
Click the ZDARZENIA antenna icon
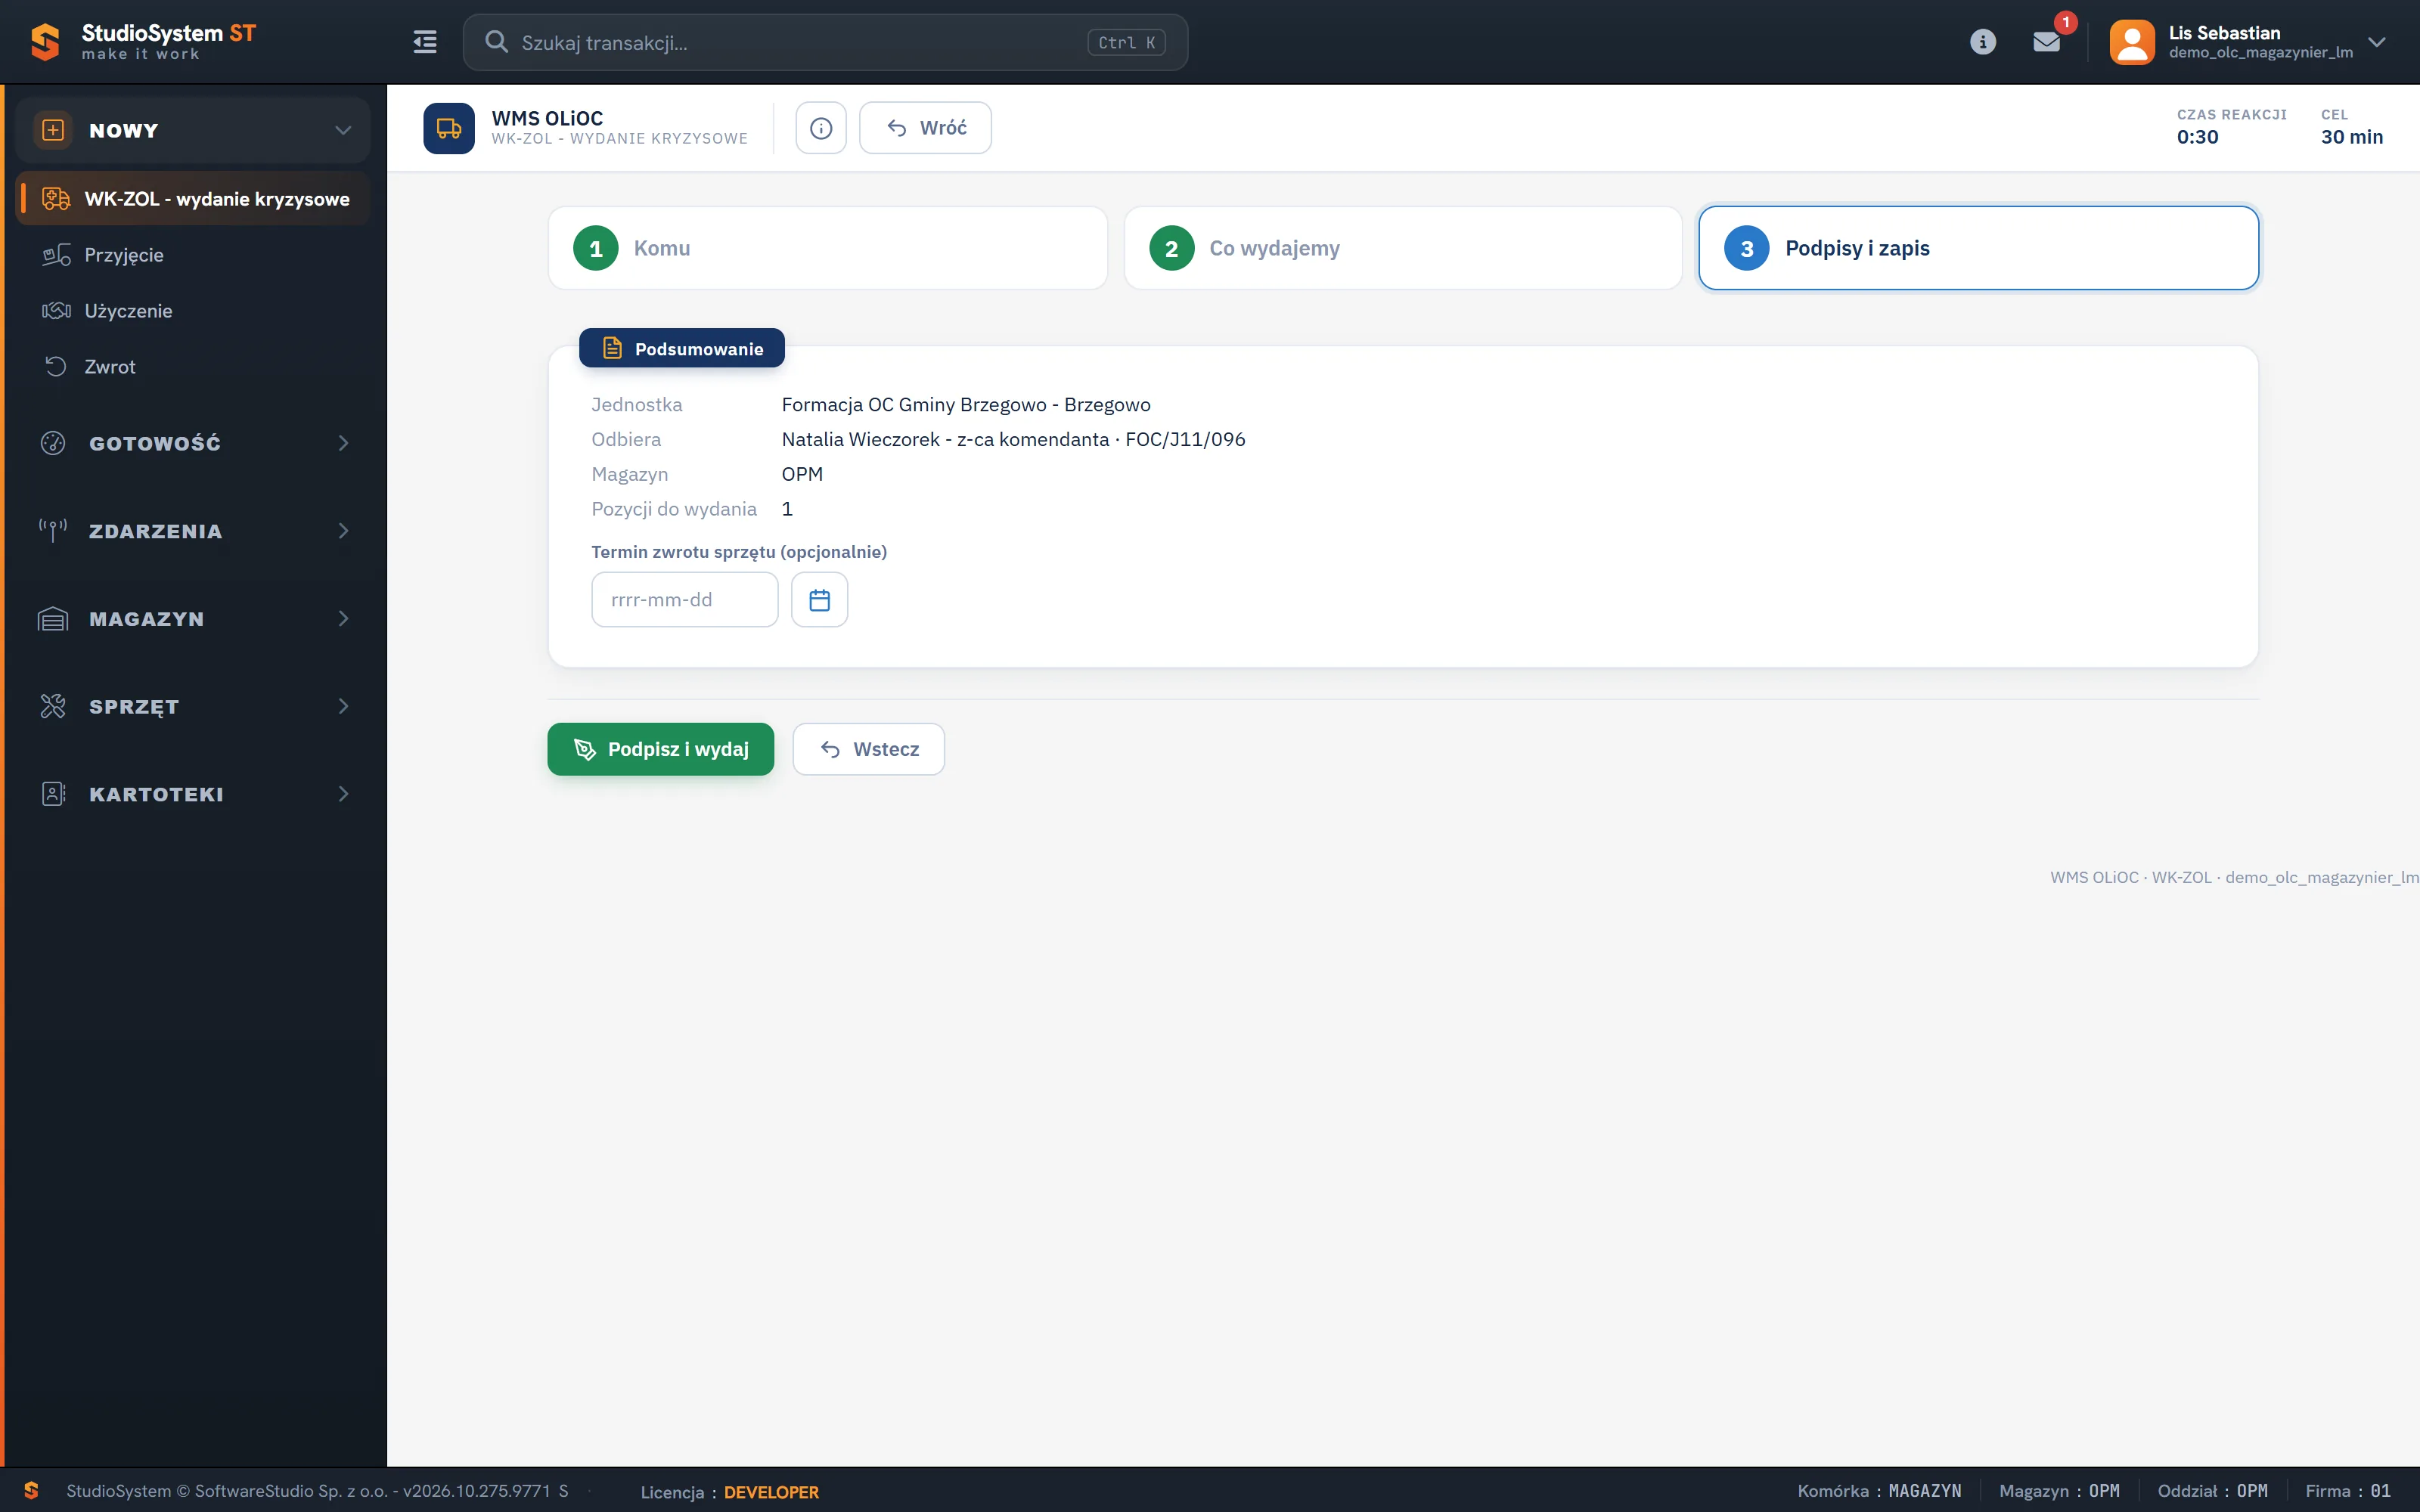(53, 531)
